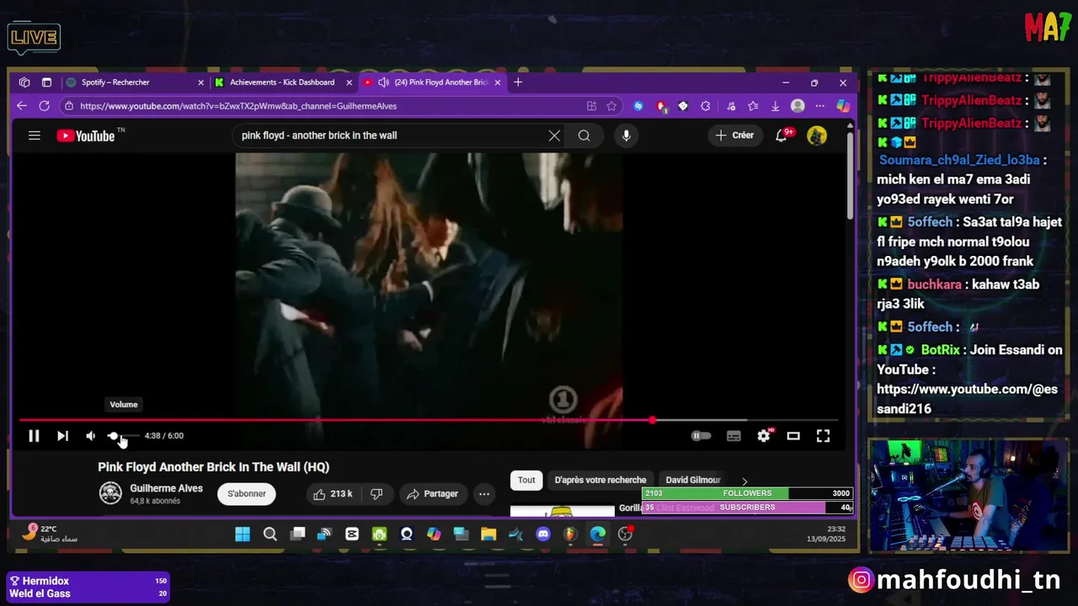Open the Guilherme Alves channel link
This screenshot has width=1078, height=606.
pos(166,488)
